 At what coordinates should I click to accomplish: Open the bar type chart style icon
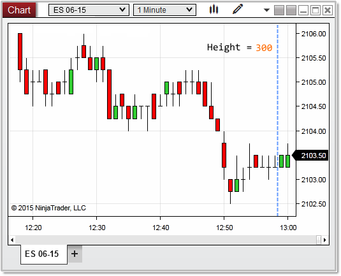(214, 10)
